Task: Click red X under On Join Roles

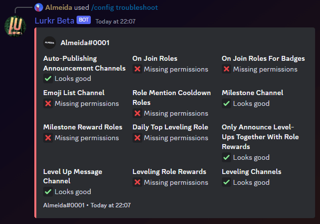Action: pos(137,69)
